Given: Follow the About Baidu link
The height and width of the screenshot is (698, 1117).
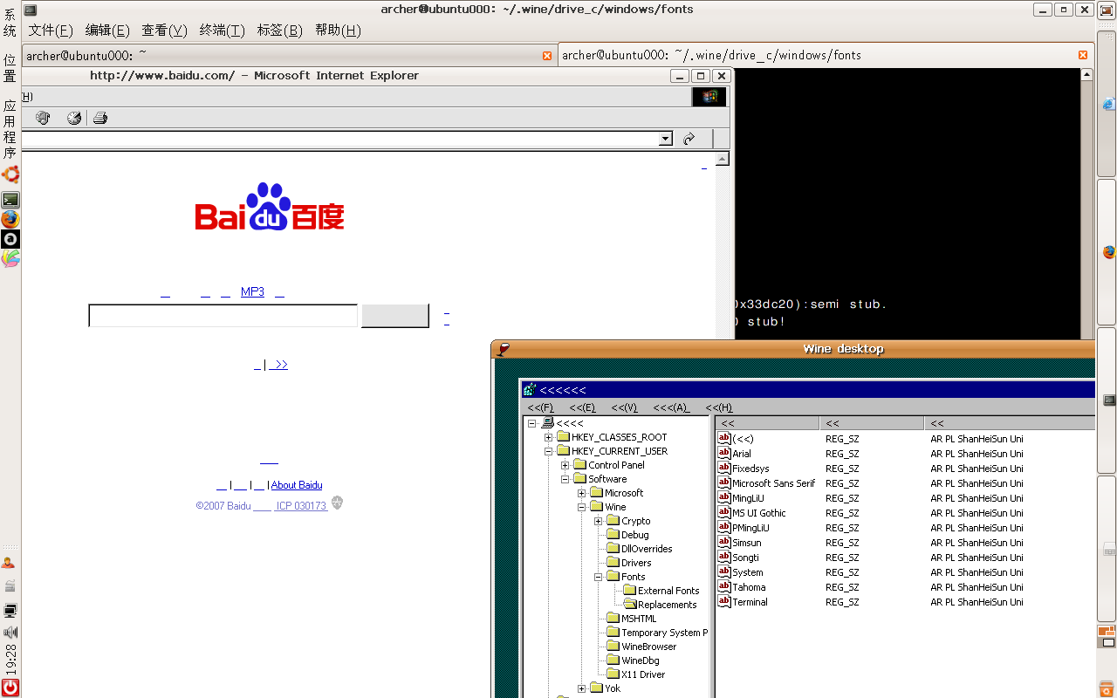Looking at the screenshot, I should (297, 485).
